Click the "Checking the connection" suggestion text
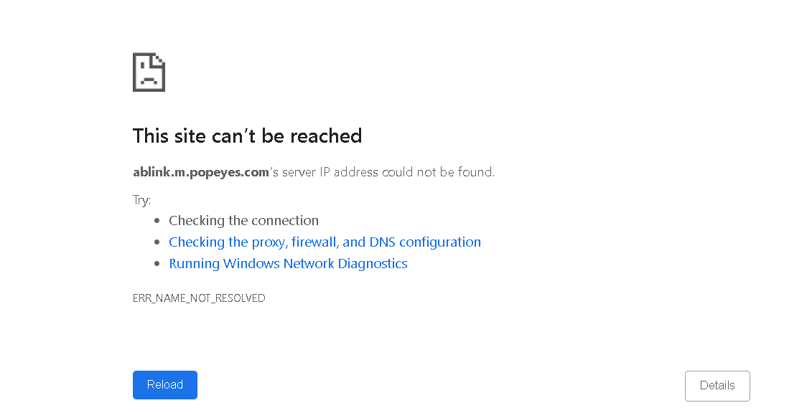This screenshot has height=413, width=807. click(x=243, y=221)
